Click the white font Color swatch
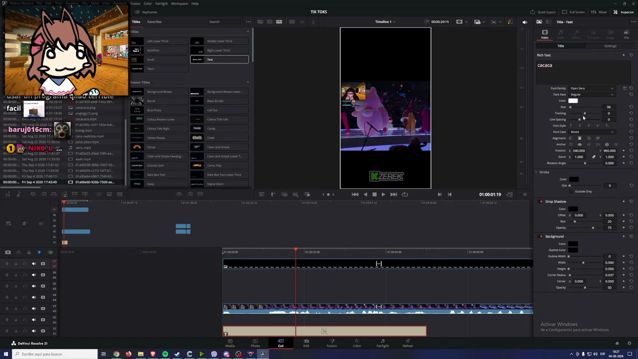 (573, 101)
